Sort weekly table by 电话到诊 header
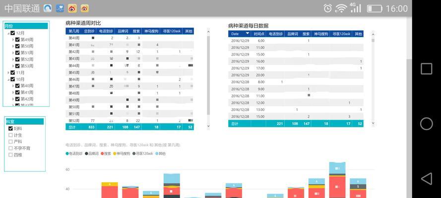This screenshot has width=441, height=198. [x=106, y=31]
